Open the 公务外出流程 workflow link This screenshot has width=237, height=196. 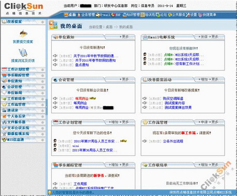(x=173, y=141)
